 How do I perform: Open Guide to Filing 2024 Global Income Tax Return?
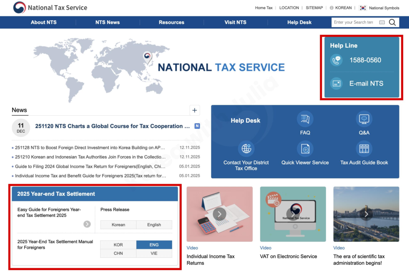coord(90,166)
